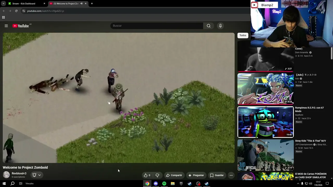This screenshot has height=187, width=333.
Task: Close the Welcome to Project Zomboid tab
Action: point(86,4)
